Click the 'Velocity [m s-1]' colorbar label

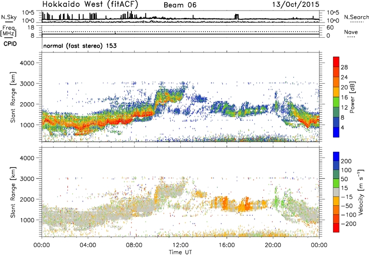click(x=361, y=192)
